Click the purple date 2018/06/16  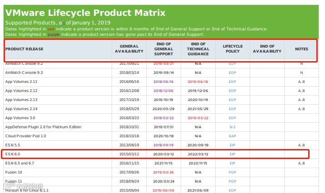163,82
